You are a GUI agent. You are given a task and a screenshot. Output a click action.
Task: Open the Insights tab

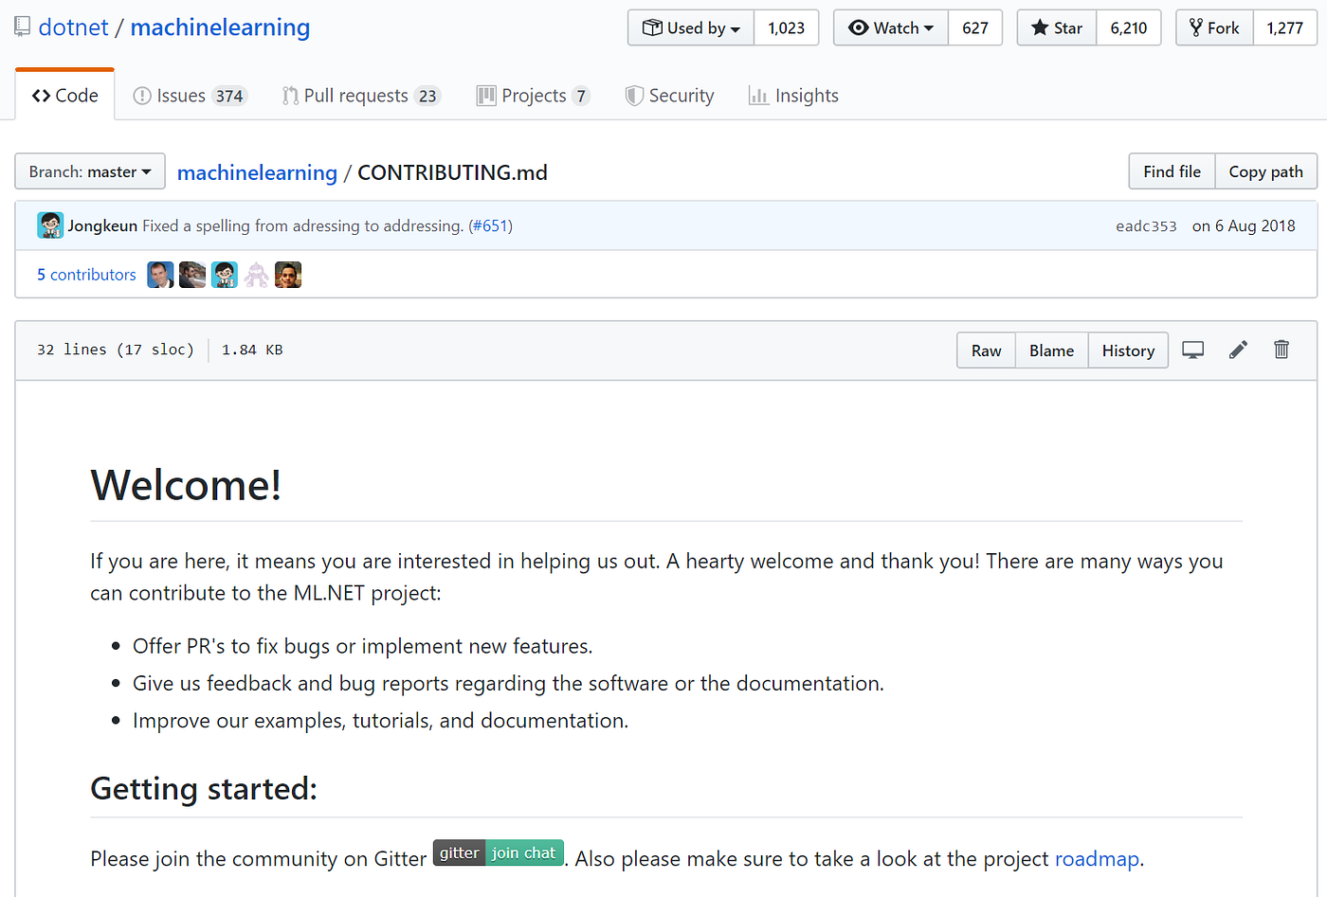(x=793, y=96)
